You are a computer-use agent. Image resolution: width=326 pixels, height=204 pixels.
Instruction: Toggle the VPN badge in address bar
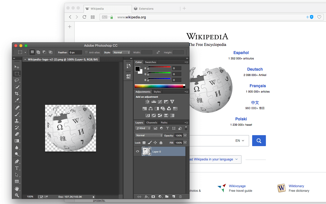(105, 17)
